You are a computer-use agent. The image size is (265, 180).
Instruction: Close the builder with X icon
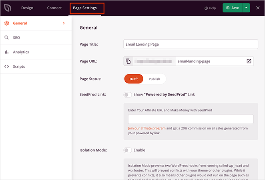coord(258,8)
